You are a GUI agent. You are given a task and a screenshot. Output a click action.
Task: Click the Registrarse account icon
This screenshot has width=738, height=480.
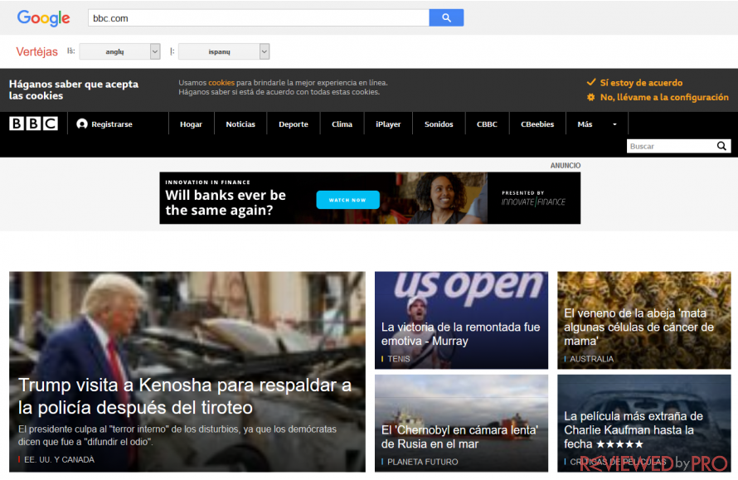point(82,124)
